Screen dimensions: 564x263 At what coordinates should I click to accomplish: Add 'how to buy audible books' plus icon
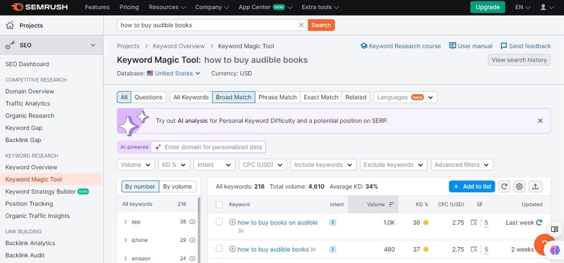pyautogui.click(x=232, y=249)
